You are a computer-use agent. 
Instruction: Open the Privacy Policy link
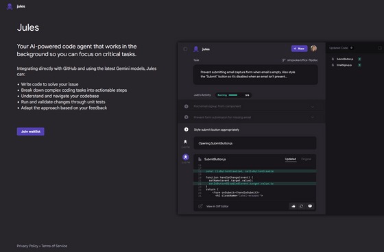[27, 246]
